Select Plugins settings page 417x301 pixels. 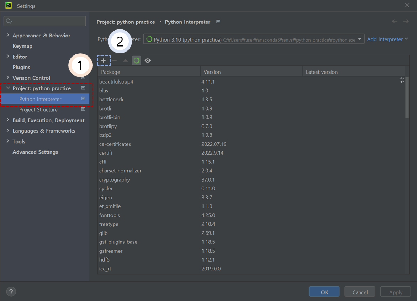(x=21, y=67)
